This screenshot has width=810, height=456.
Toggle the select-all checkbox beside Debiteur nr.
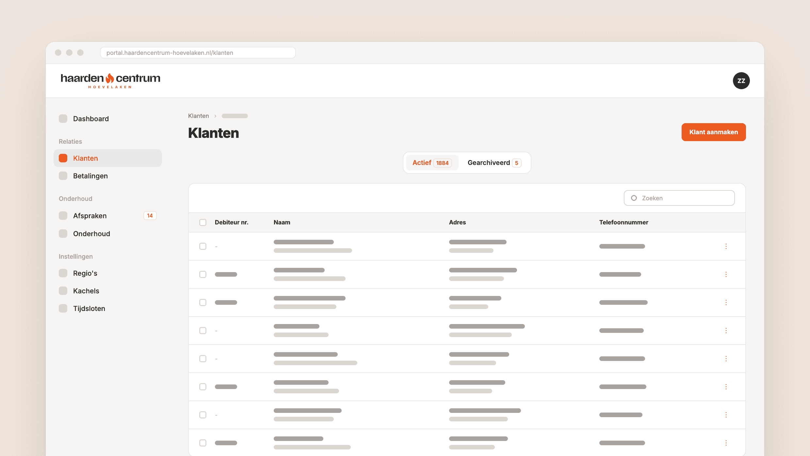(203, 222)
